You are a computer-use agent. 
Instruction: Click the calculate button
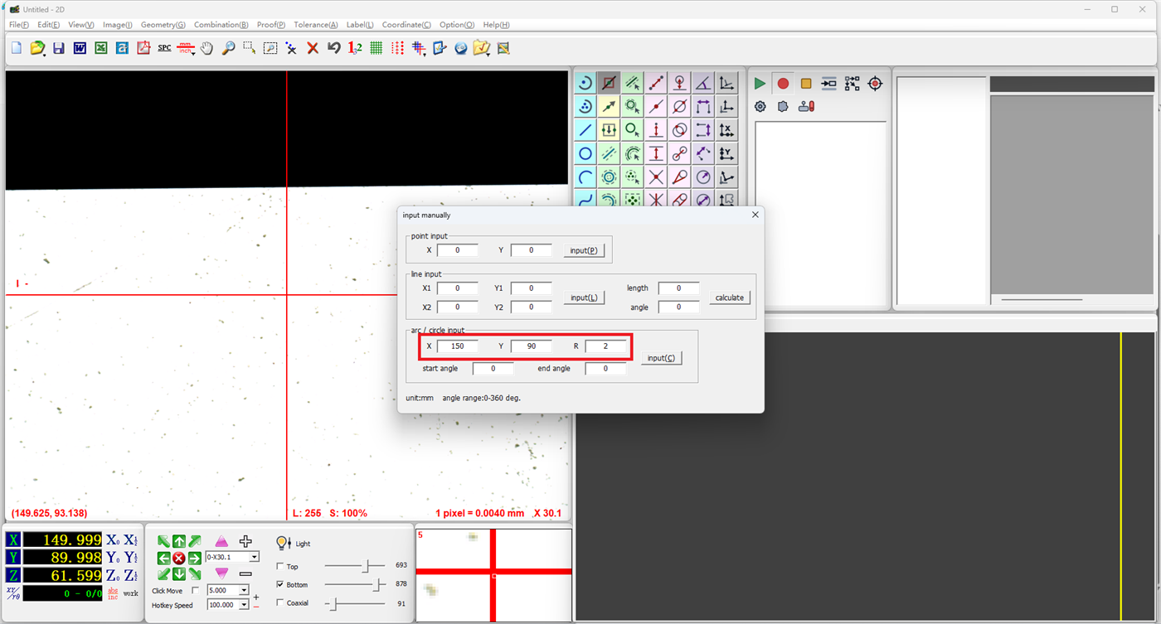coord(730,297)
